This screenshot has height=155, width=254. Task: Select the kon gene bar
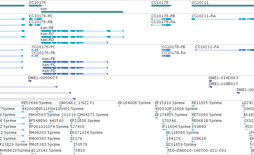click(82, 12)
